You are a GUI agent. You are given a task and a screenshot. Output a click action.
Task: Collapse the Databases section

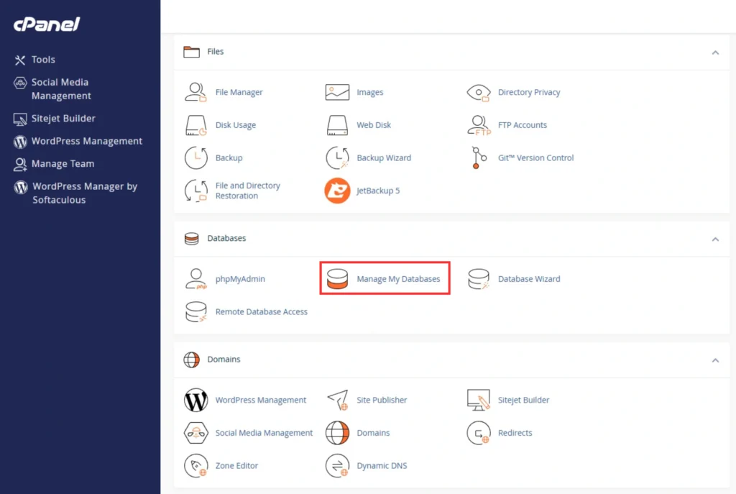tap(715, 239)
